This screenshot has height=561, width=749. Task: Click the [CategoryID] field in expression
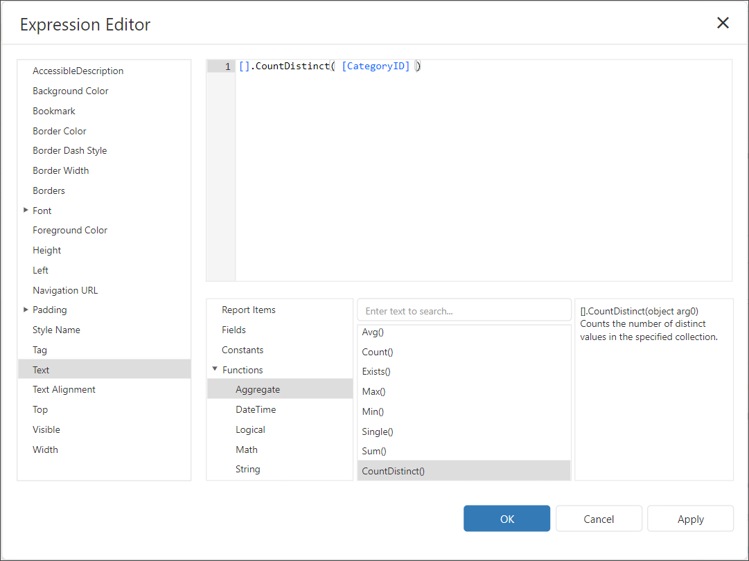(376, 66)
